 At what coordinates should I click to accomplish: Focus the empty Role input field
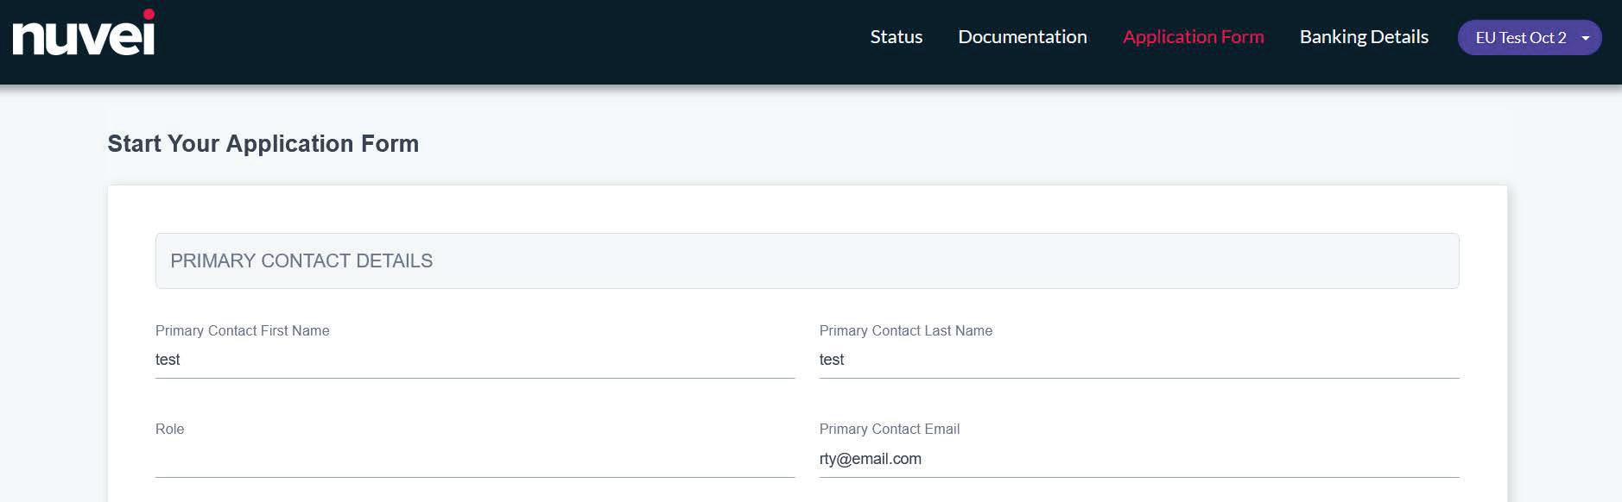[x=475, y=460]
